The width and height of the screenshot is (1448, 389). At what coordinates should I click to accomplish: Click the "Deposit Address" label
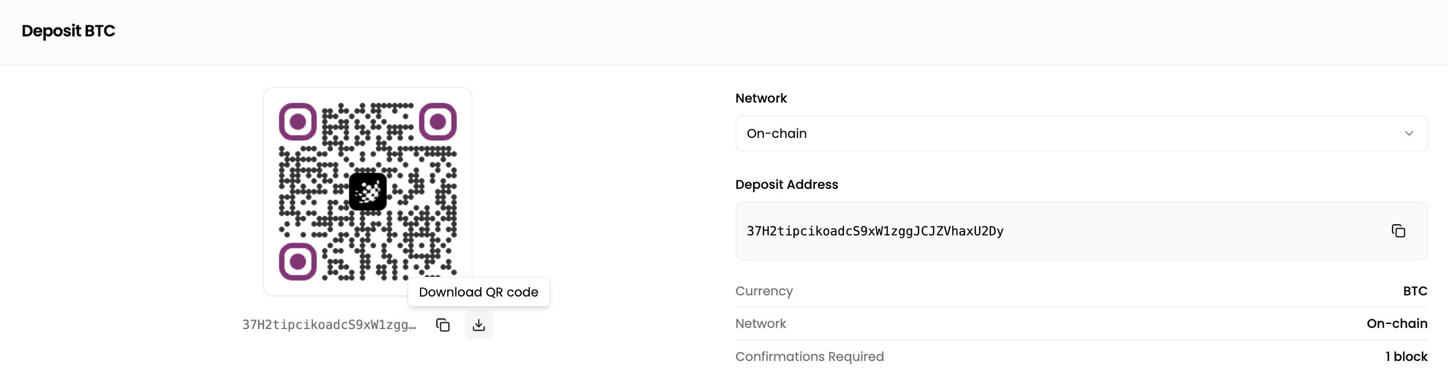[x=786, y=184]
